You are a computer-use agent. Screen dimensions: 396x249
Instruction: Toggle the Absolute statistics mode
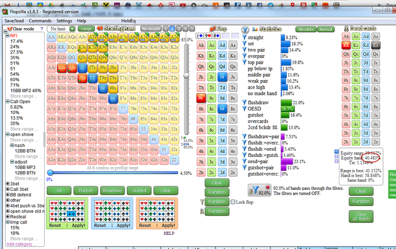(x=306, y=29)
